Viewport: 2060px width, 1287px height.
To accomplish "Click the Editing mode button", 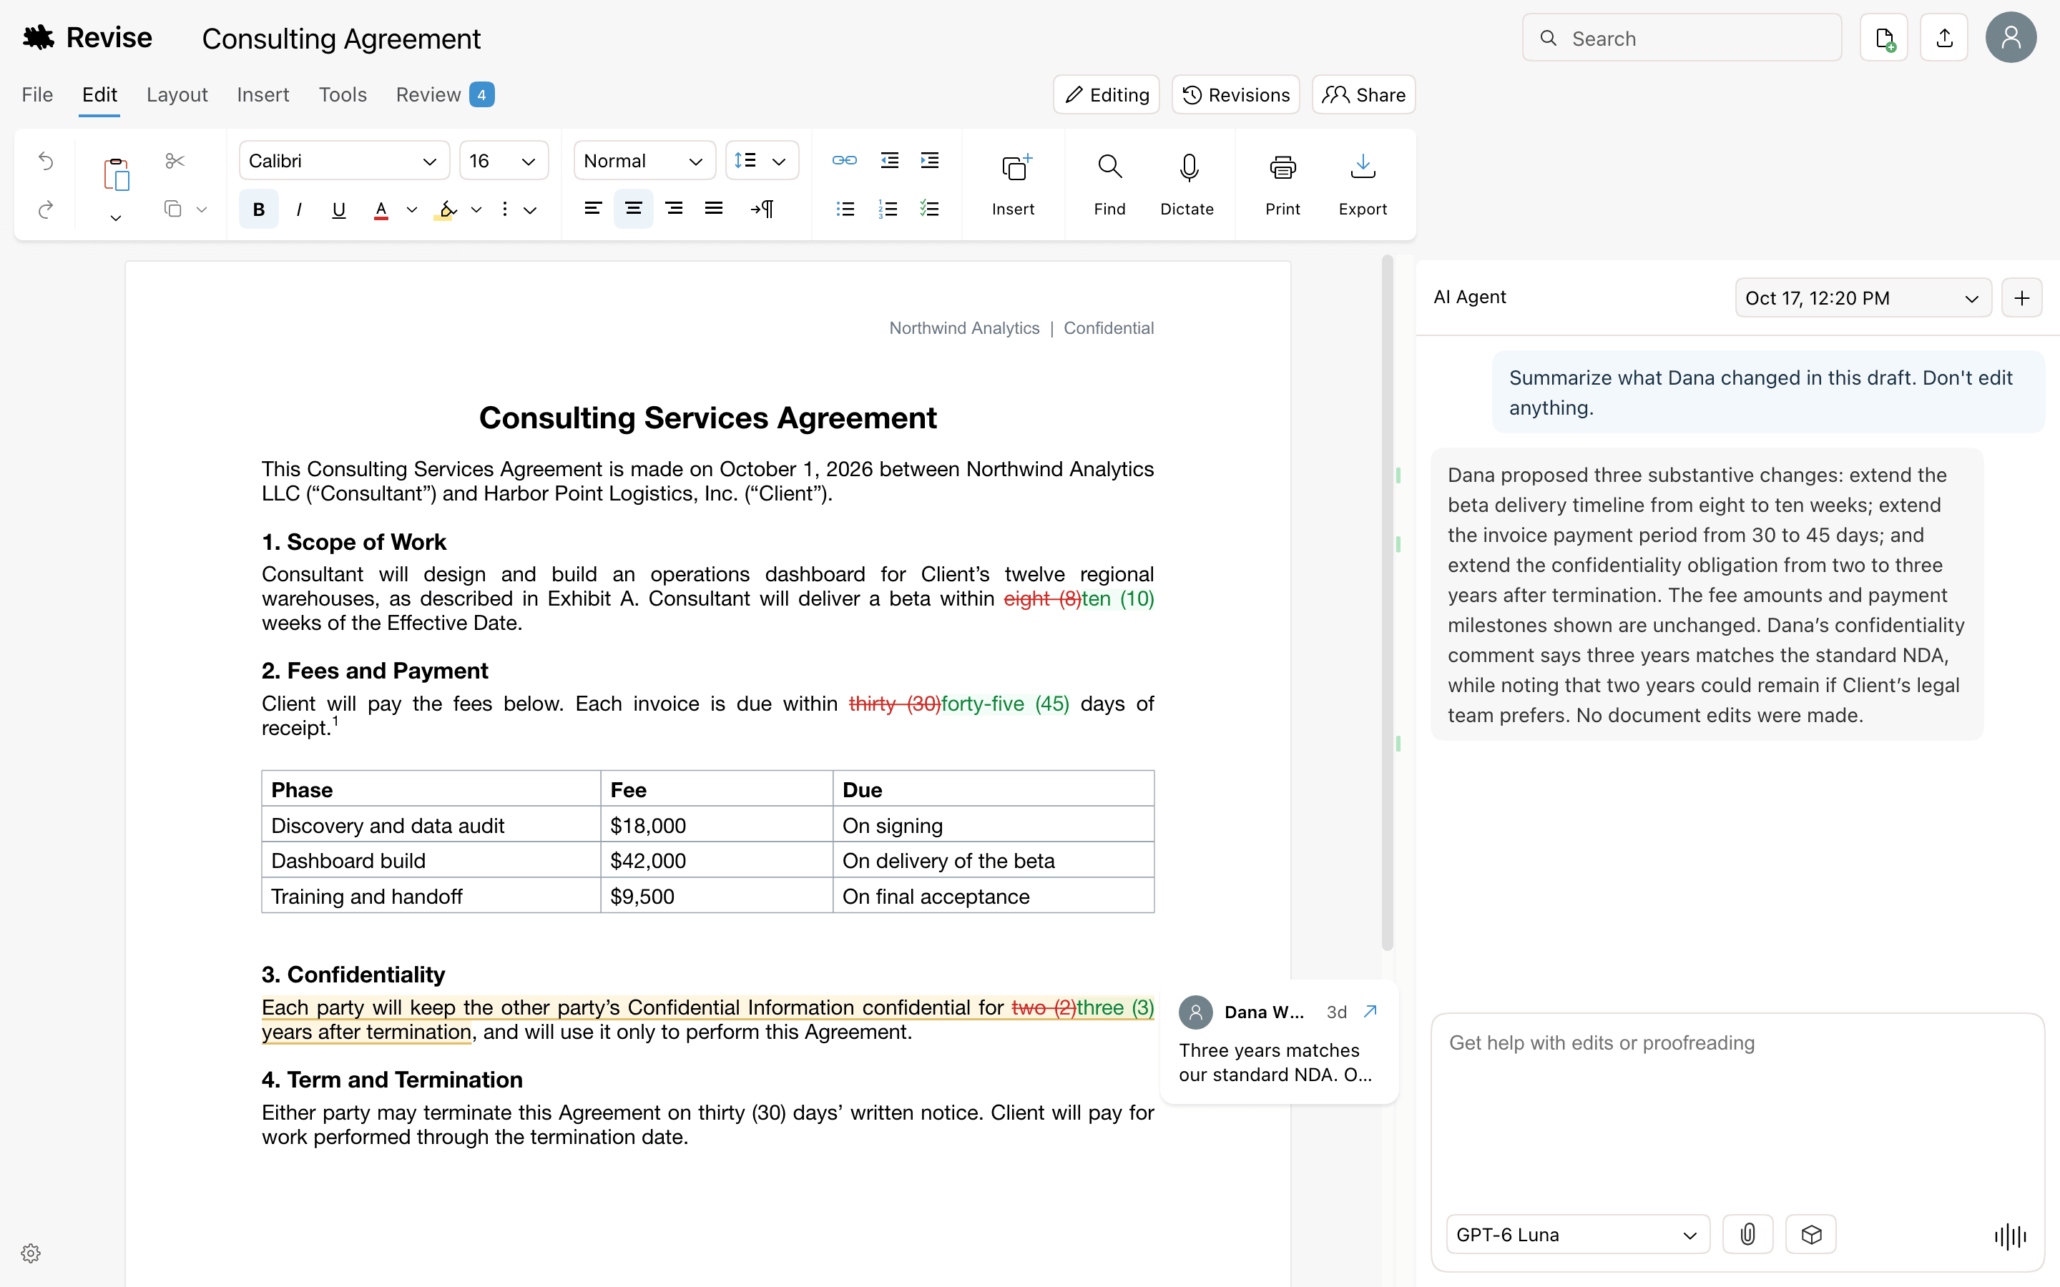I will [1107, 94].
